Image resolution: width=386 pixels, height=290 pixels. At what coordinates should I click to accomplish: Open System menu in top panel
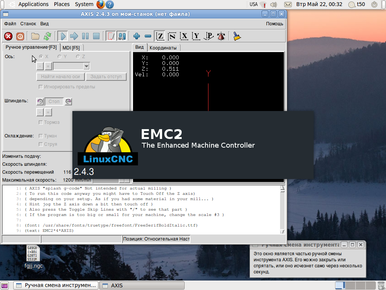point(84,4)
